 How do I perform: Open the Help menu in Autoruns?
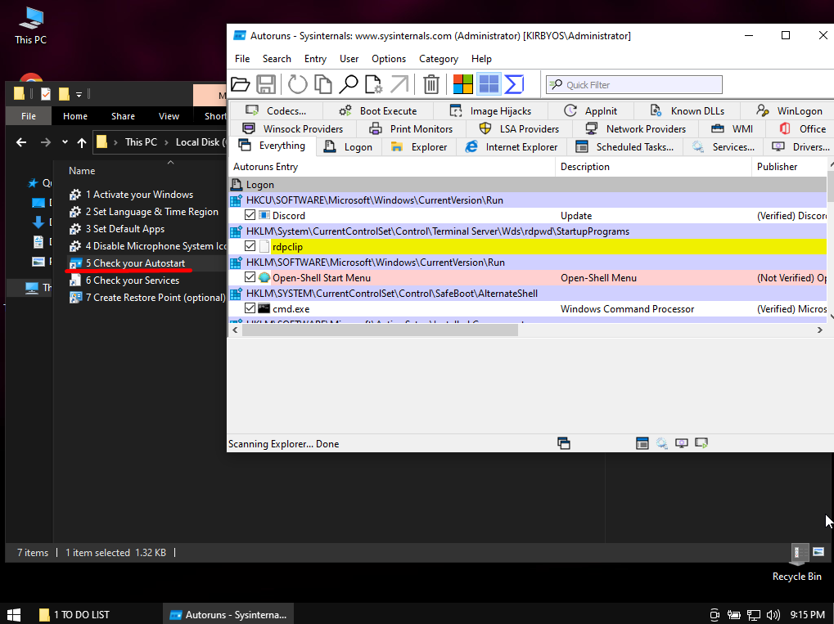pyautogui.click(x=481, y=59)
